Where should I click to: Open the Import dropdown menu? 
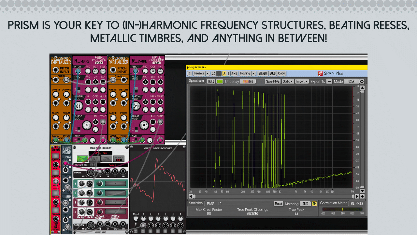302,81
